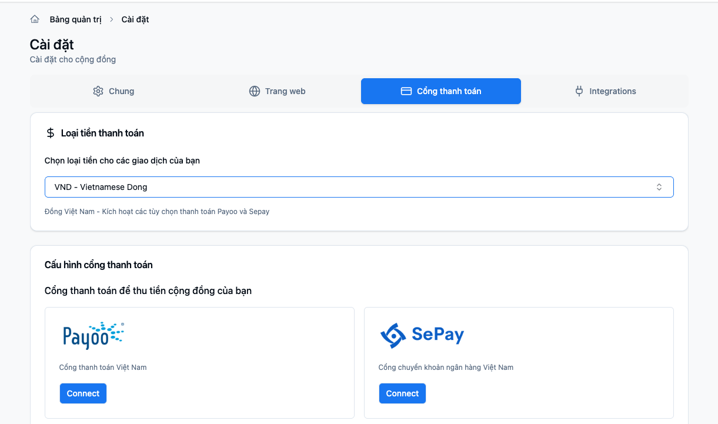The width and height of the screenshot is (718, 424).
Task: Click the Cài đặt breadcrumb entry
Action: click(135, 19)
